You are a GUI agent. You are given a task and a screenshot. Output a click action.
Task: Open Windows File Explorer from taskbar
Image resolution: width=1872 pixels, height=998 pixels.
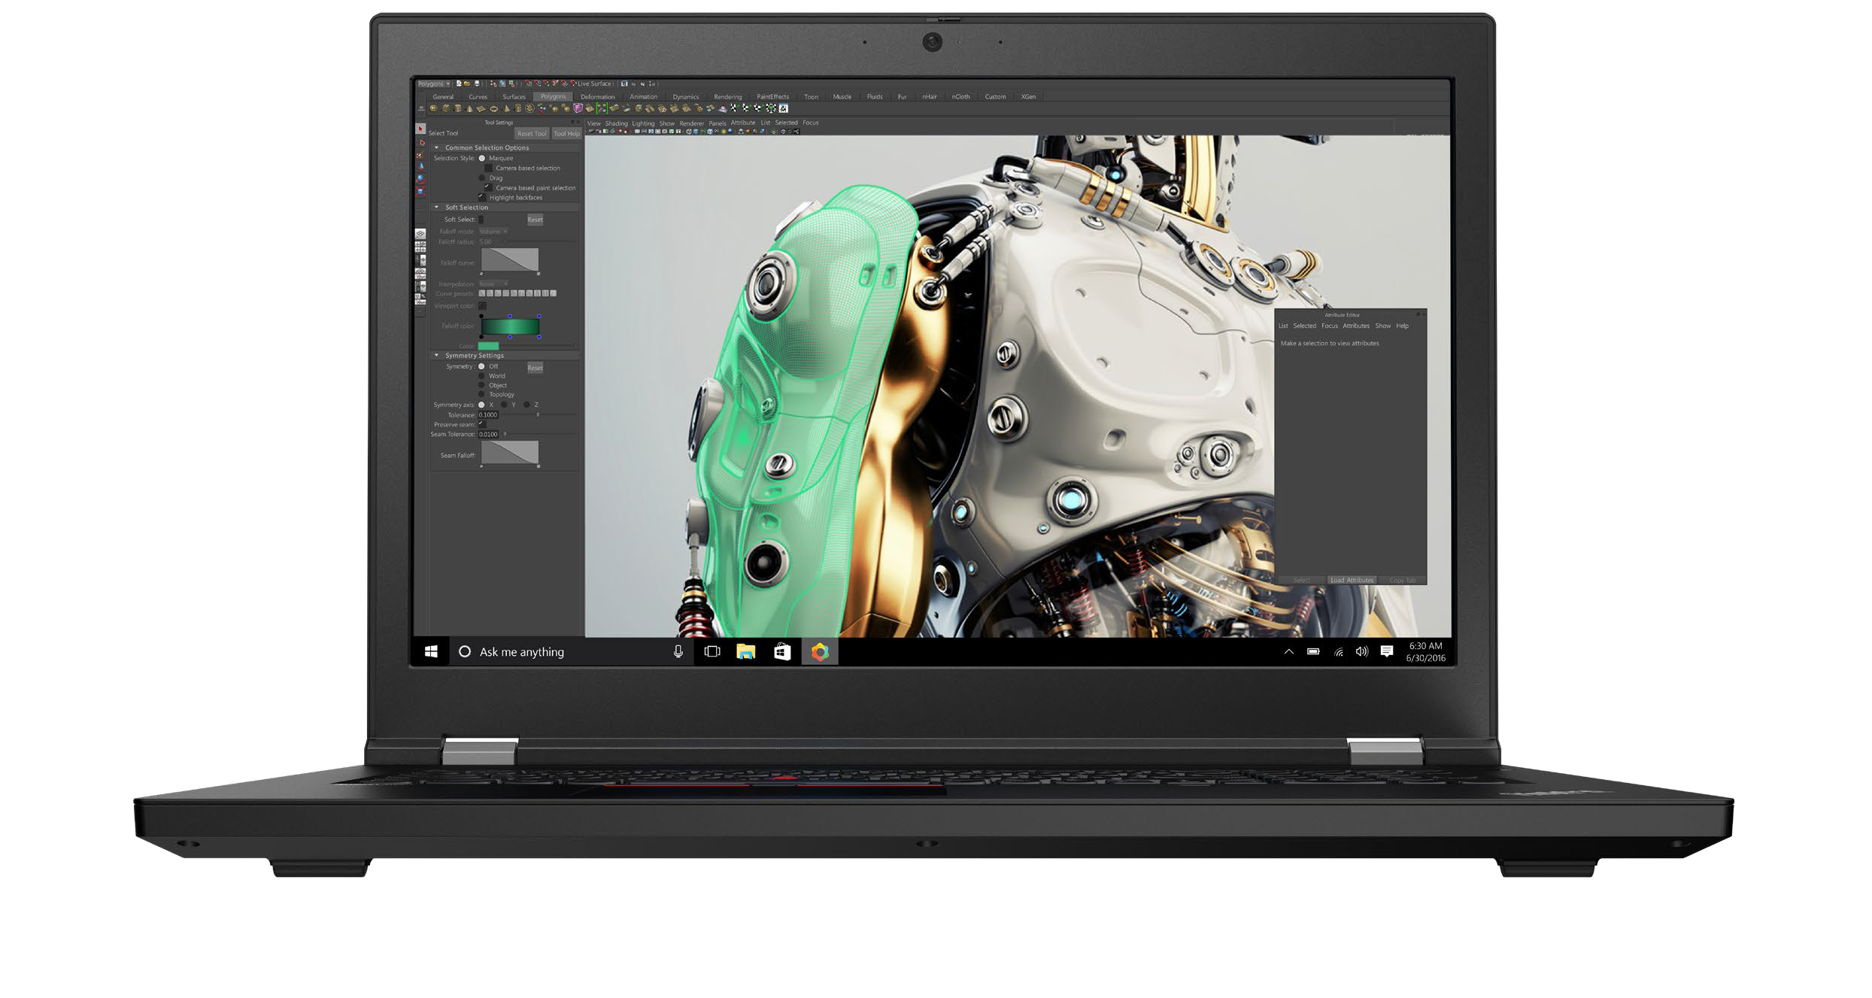(x=745, y=652)
